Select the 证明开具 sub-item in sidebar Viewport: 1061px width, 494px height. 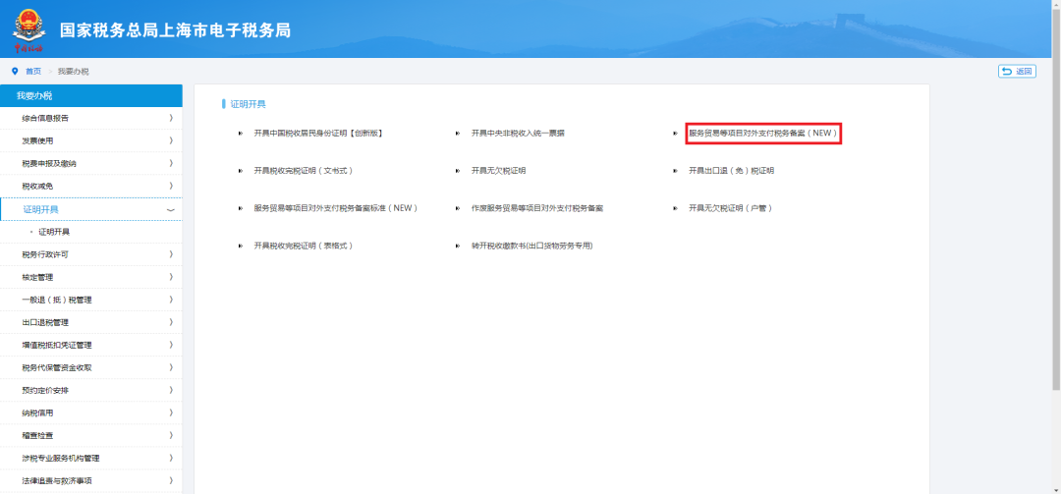pyautogui.click(x=54, y=232)
